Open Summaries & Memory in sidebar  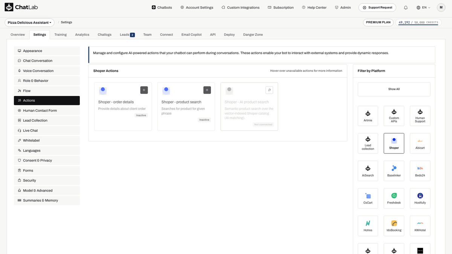tap(47, 201)
